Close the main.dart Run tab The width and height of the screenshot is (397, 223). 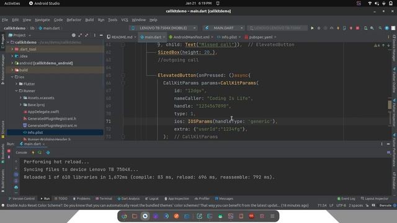(x=43, y=144)
